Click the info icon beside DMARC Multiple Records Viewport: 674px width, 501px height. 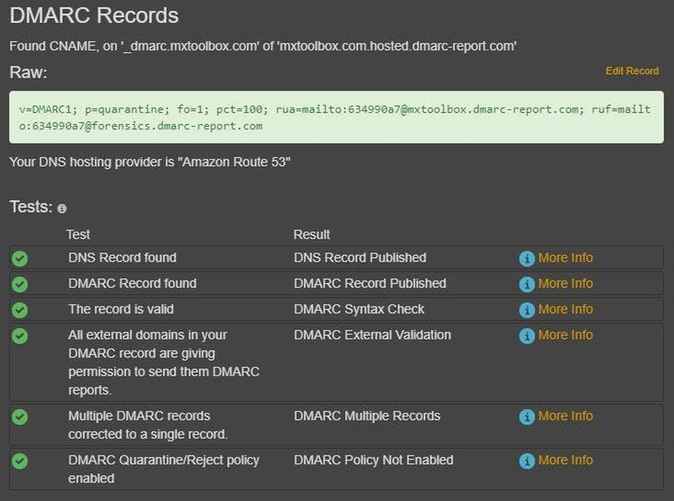pos(526,416)
